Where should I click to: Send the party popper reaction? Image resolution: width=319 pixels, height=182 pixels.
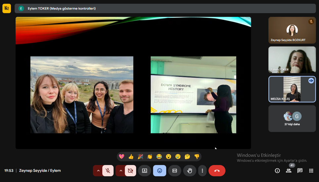[140, 157]
